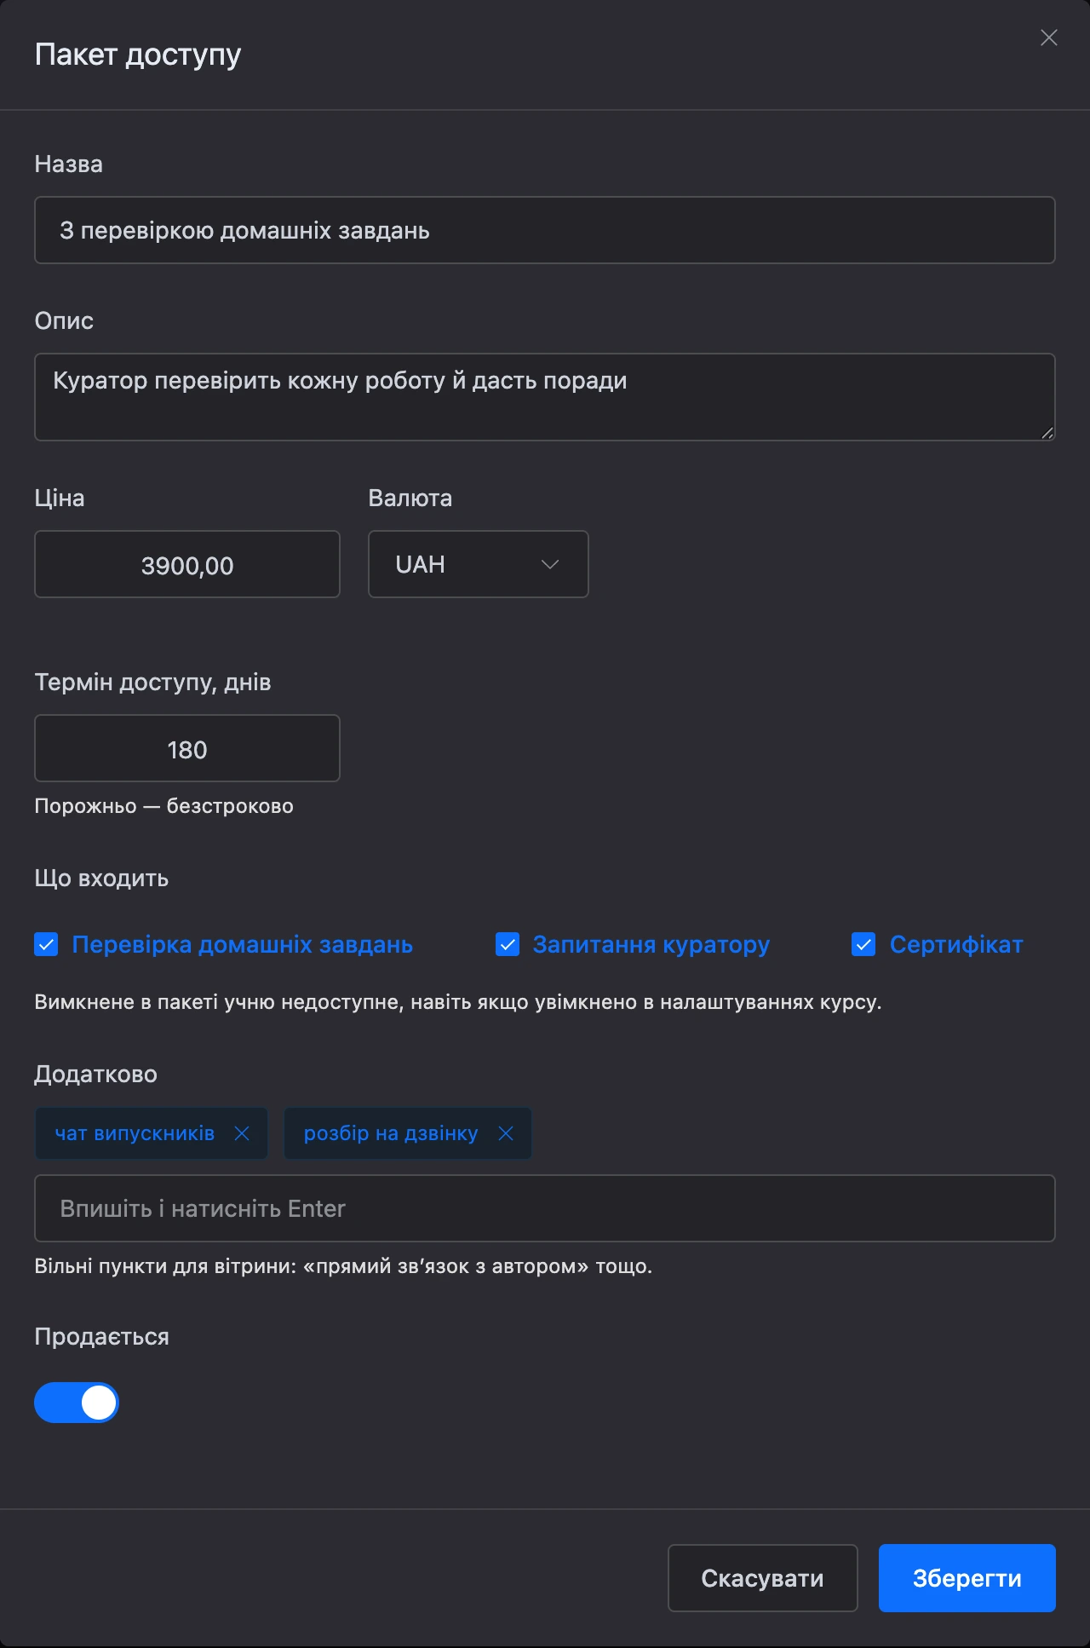Click the чат випускників tag text
The image size is (1090, 1648).
[x=135, y=1133]
